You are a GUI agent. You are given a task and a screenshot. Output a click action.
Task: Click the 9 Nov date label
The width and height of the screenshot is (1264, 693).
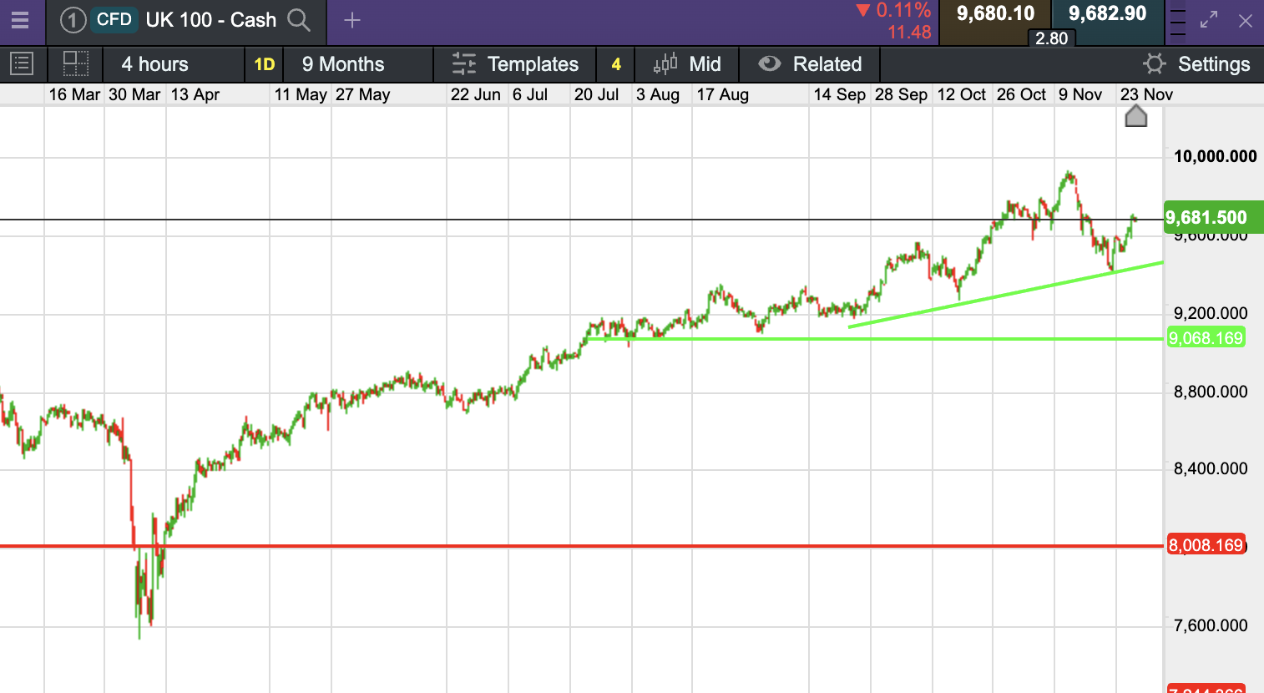[1080, 94]
